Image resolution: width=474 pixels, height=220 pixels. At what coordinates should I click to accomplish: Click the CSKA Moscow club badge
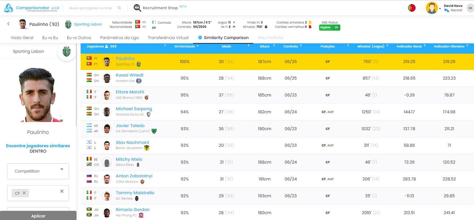coord(142,182)
